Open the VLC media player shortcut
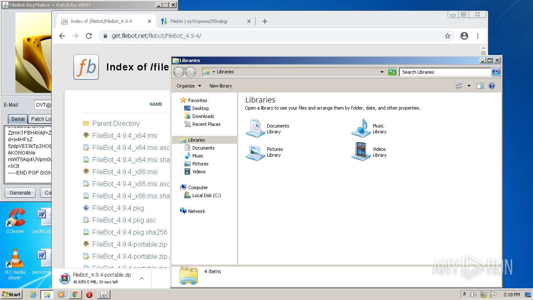Screen dimensions: 533x300 tap(15, 264)
